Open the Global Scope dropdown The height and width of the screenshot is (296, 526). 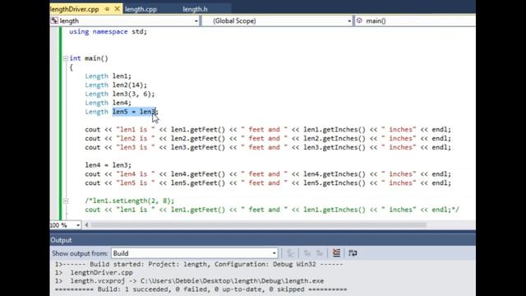tap(349, 21)
